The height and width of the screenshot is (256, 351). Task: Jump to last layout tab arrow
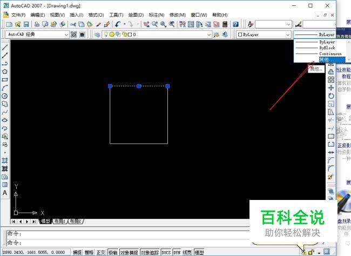34,222
